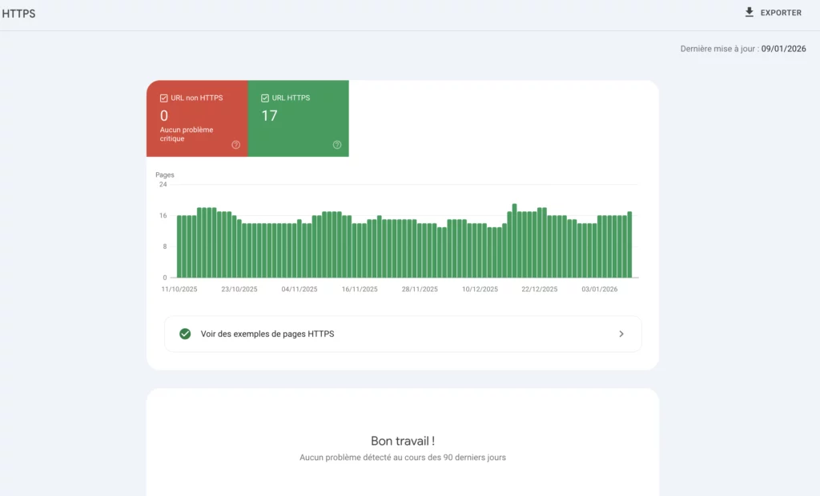The width and height of the screenshot is (820, 496).
Task: Expand the HTTPS page examples row
Action: click(402, 334)
